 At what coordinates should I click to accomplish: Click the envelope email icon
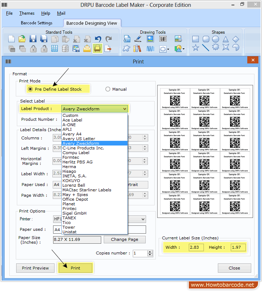point(87,49)
